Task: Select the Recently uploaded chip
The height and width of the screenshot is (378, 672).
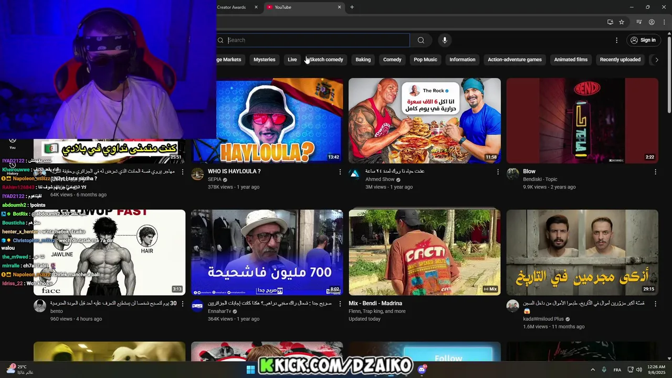Action: click(x=620, y=60)
